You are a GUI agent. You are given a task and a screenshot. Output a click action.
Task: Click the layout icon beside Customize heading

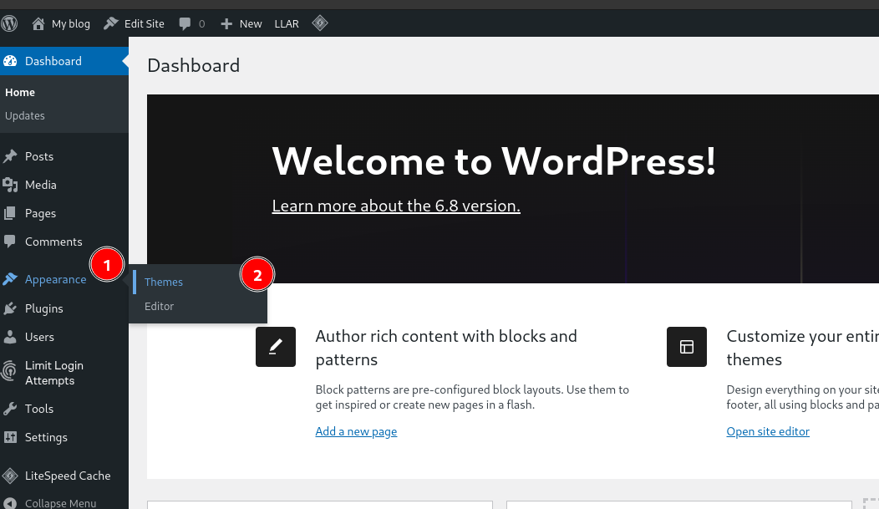[687, 347]
